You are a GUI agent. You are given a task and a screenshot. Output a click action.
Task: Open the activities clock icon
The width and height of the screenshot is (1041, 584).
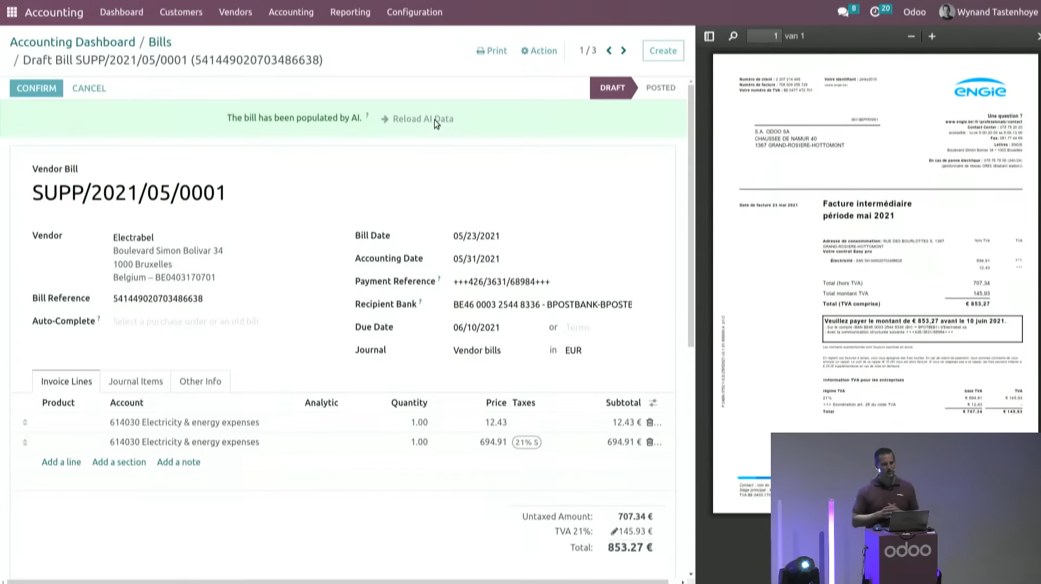point(875,12)
